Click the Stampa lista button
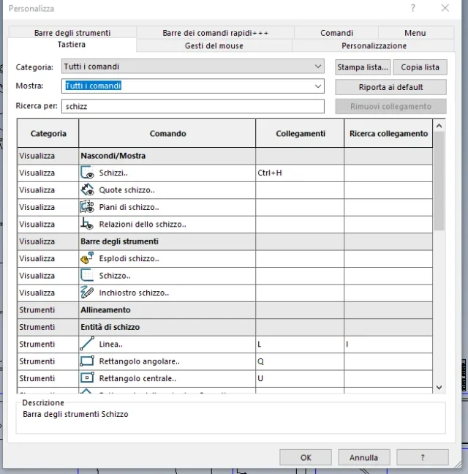Screen dimensions: 468x474 (362, 67)
